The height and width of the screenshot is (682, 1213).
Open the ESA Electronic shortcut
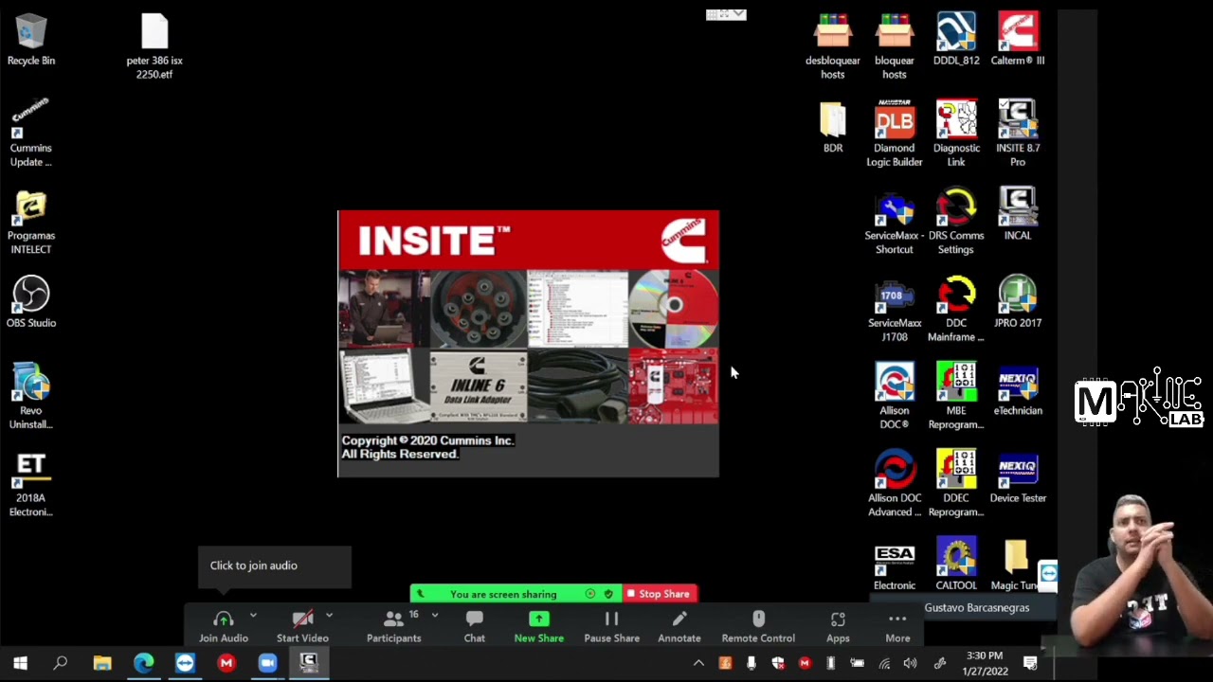895,566
